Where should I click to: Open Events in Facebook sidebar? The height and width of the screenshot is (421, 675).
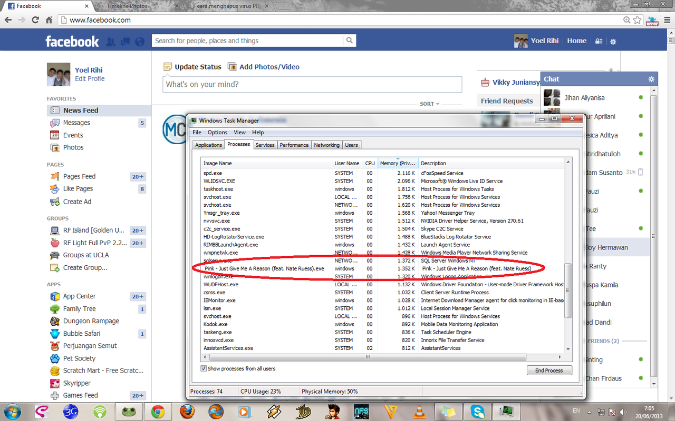73,135
